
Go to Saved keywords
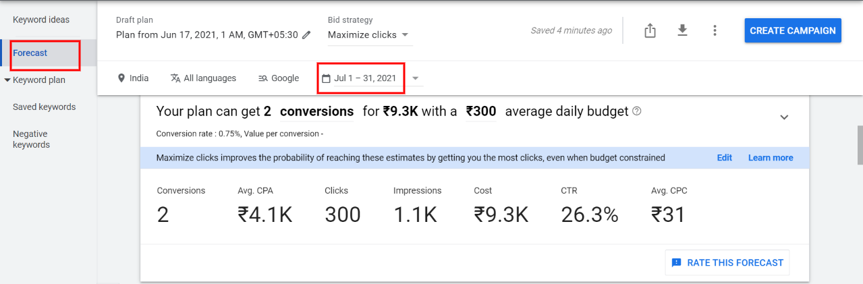(x=44, y=107)
